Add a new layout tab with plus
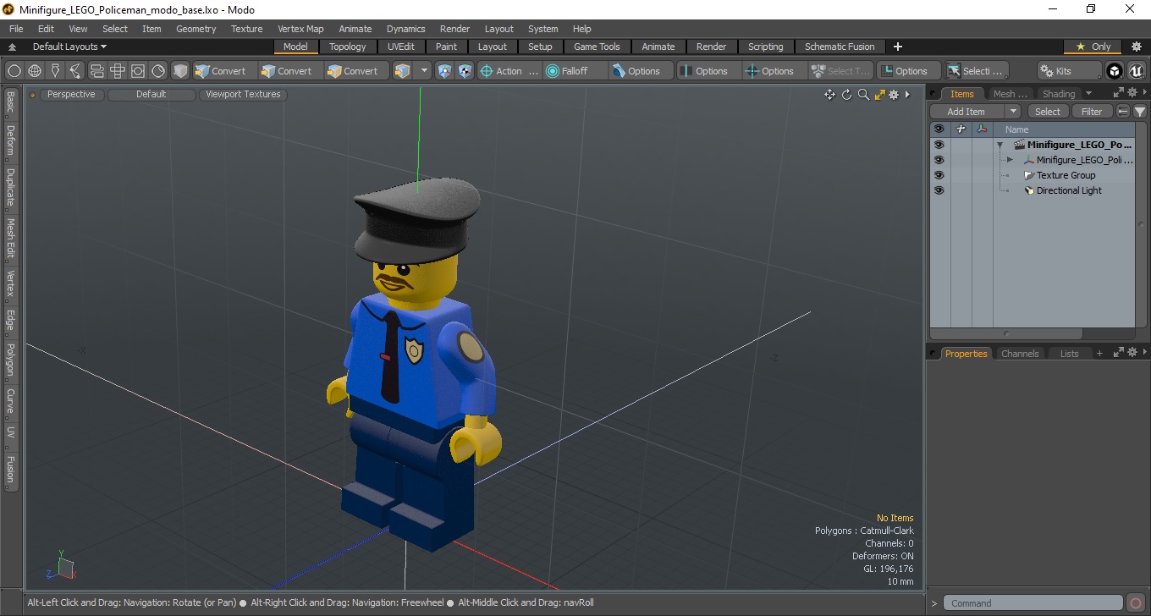Screen dimensions: 1151x616 [898, 47]
